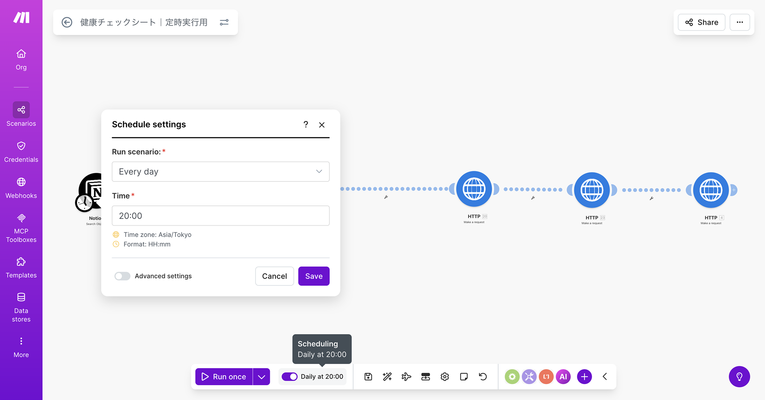Click the AI assistant icon

[563, 377]
